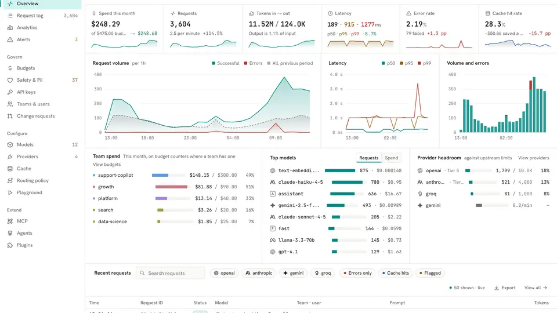Click the Models cube icon

10,145
